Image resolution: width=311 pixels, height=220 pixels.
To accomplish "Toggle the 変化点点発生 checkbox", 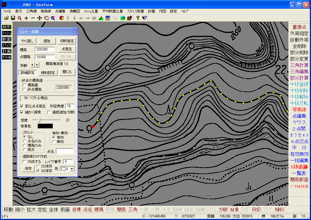I will pos(22,106).
